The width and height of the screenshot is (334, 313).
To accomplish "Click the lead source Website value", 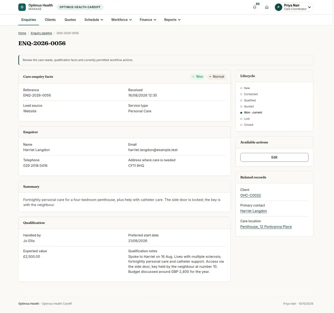I will (x=30, y=111).
